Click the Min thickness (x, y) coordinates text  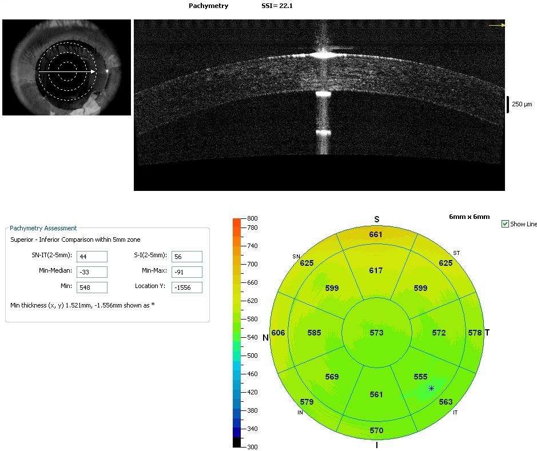pos(82,305)
